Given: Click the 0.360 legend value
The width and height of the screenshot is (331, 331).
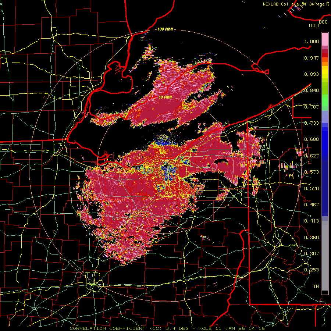Looking at the screenshot, I should (x=312, y=238).
